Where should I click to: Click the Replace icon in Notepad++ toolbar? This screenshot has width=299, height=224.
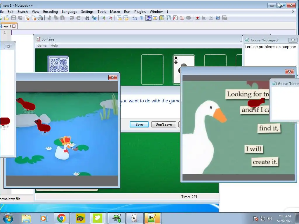point(94,18)
